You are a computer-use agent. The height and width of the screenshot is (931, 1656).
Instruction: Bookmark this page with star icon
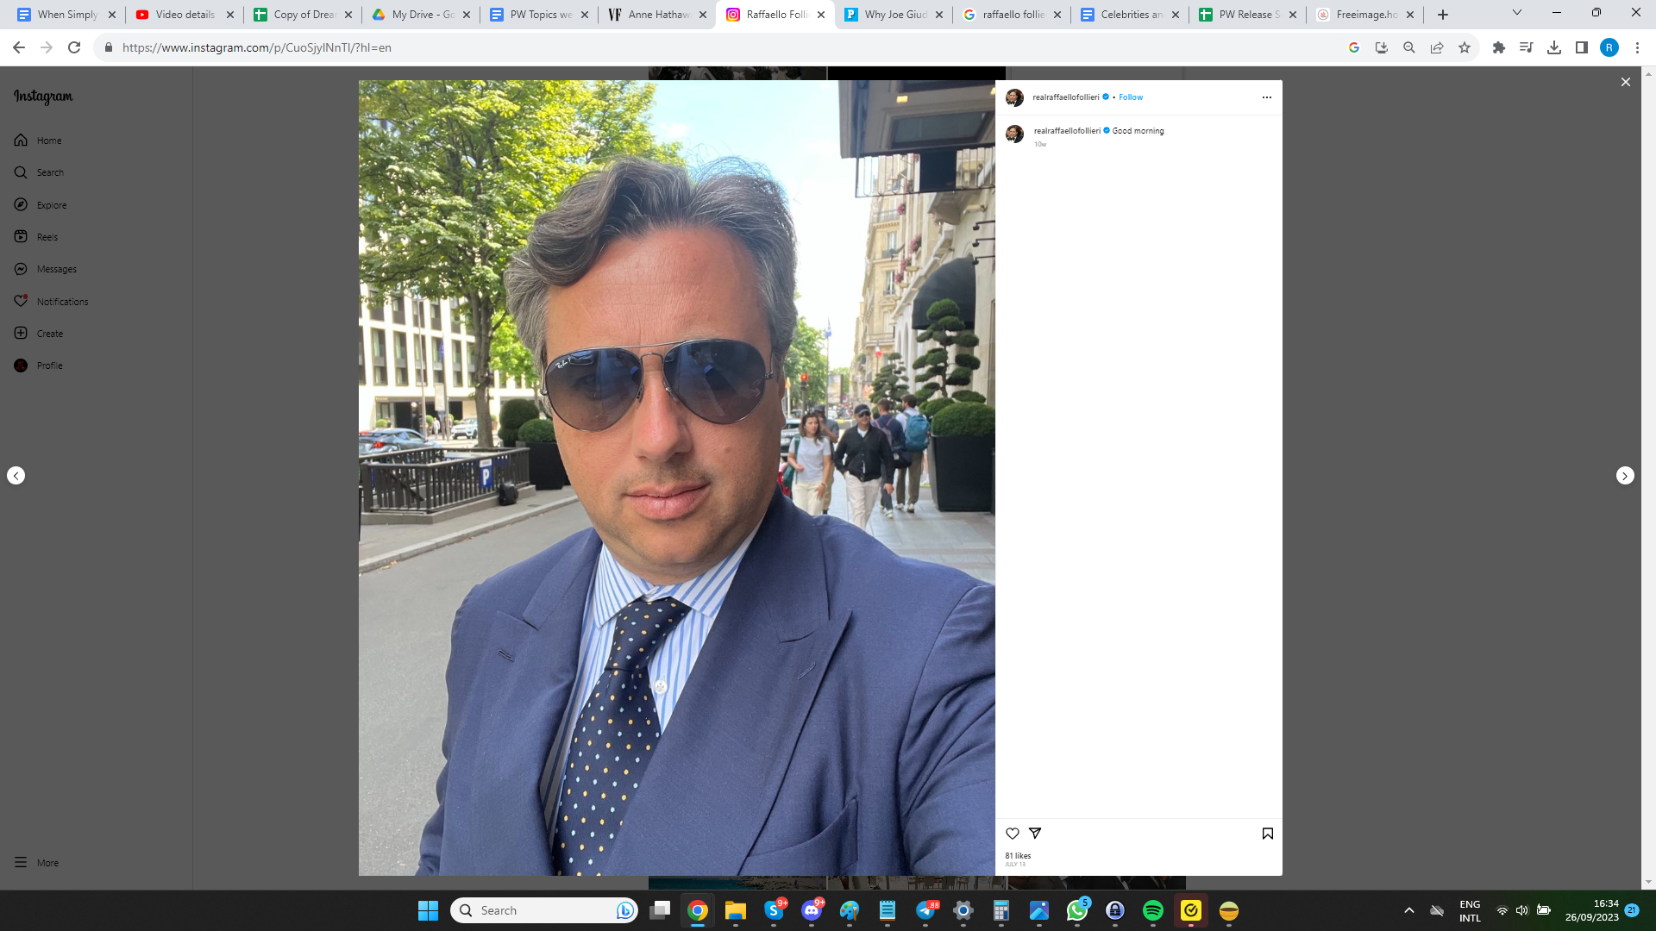pos(1465,47)
